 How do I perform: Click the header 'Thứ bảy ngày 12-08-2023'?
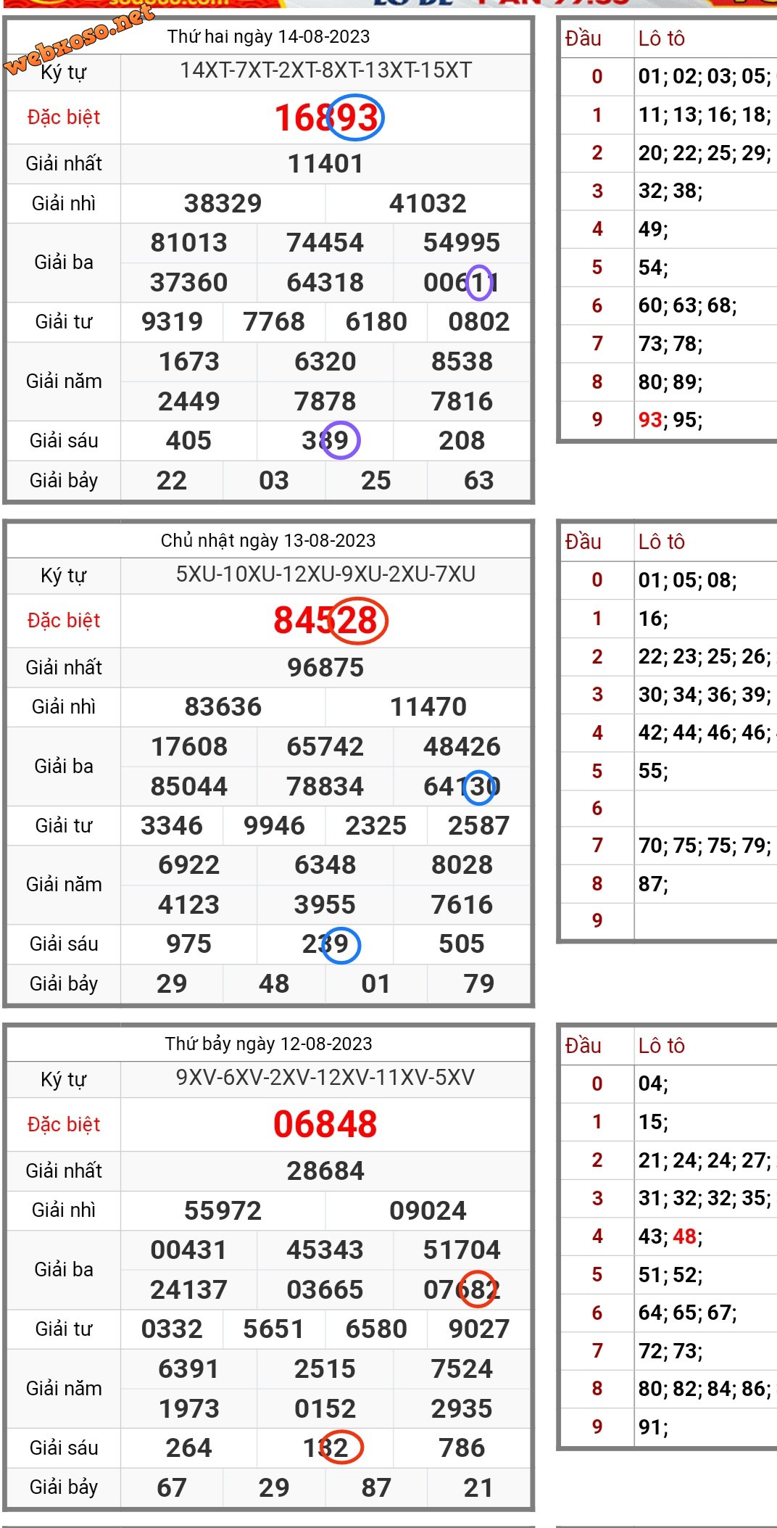(268, 1044)
